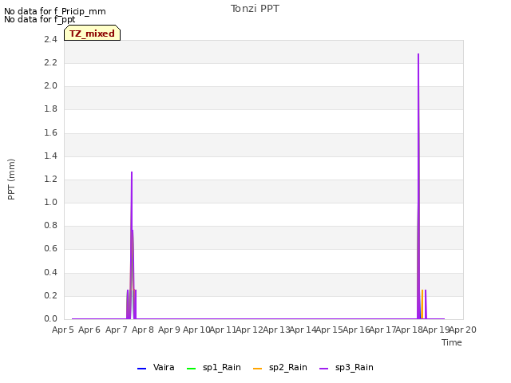The image size is (511, 383).
Task: Click the Apr 9 x-axis tick label
Action: tap(169, 330)
